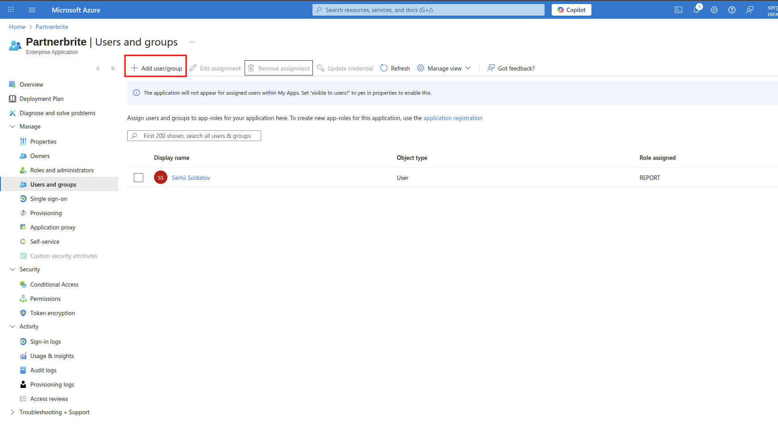
Task: Click Update credential in the toolbar
Action: click(x=345, y=68)
